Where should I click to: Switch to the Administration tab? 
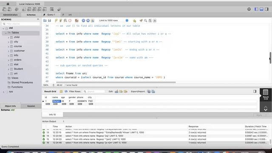tap(10, 15)
